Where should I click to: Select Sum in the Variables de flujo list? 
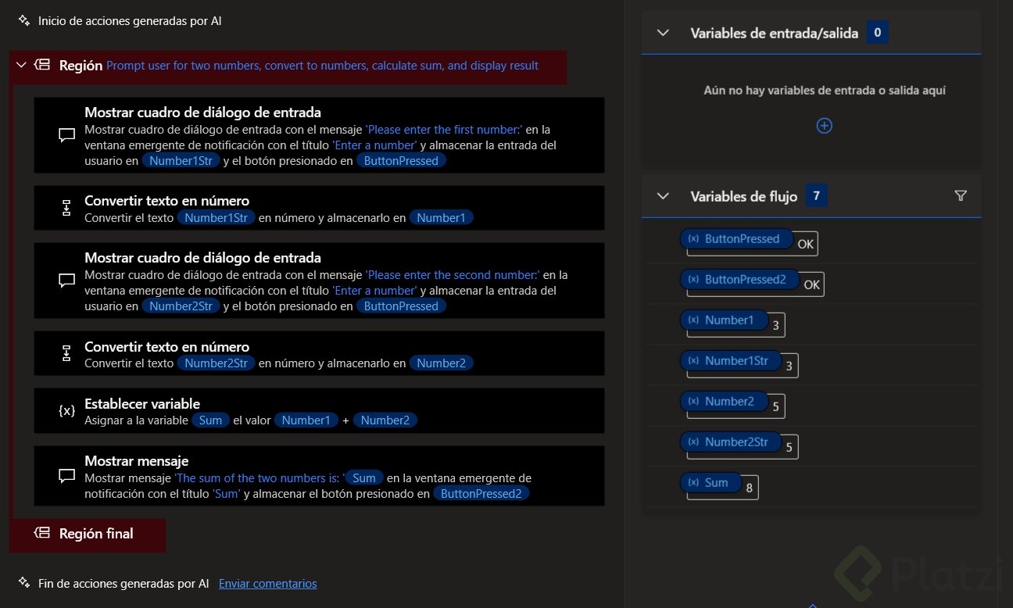[711, 483]
